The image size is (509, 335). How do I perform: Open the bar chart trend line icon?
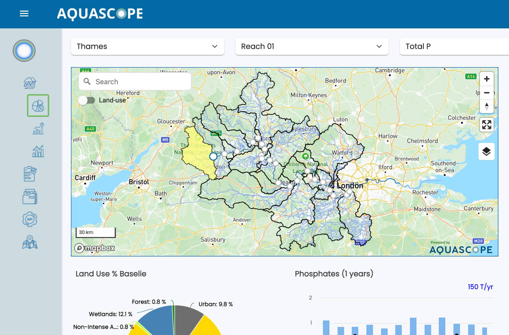point(38,151)
